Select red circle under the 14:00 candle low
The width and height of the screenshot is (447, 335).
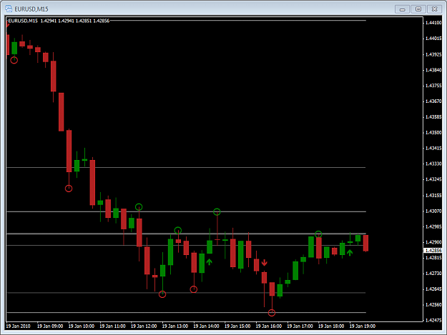tap(194, 289)
